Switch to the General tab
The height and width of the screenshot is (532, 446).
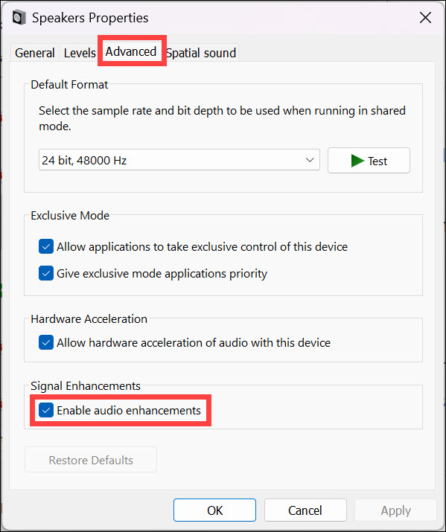click(34, 53)
